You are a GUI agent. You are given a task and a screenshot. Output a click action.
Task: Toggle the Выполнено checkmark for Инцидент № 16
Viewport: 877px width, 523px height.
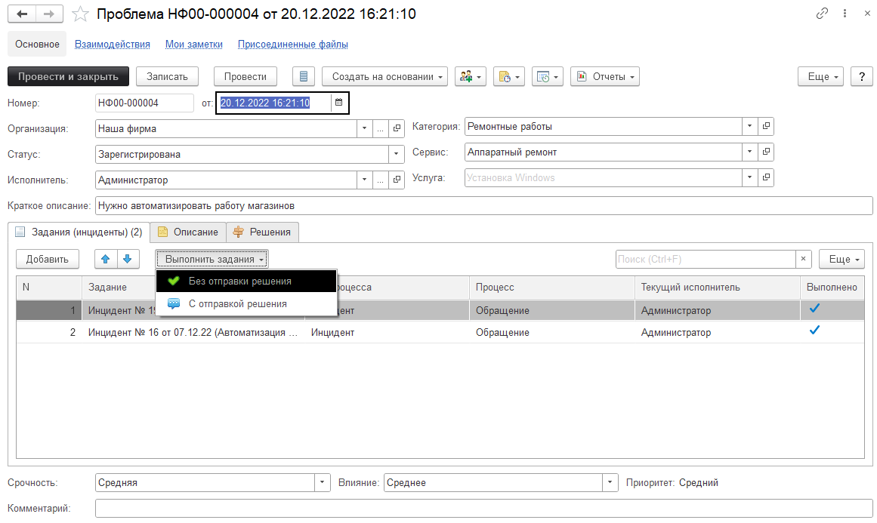click(x=814, y=331)
